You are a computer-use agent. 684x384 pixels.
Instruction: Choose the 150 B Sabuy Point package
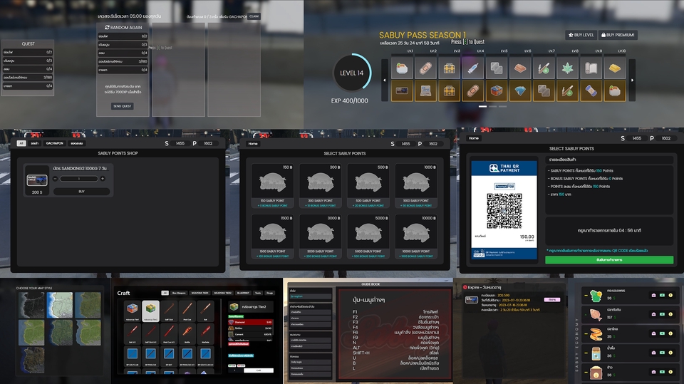[x=273, y=186]
